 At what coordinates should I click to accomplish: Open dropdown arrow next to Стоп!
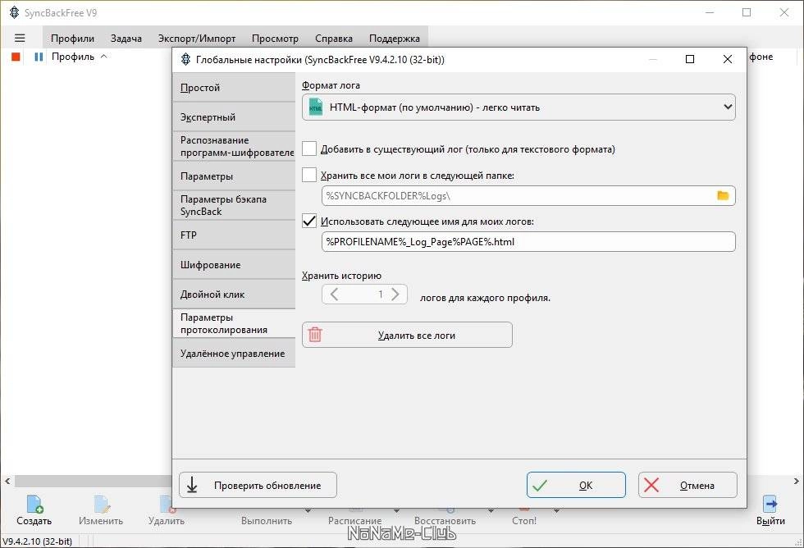click(556, 510)
